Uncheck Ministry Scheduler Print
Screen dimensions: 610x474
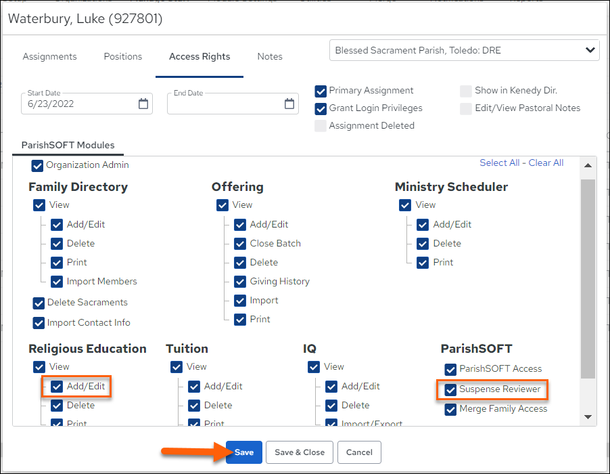423,263
